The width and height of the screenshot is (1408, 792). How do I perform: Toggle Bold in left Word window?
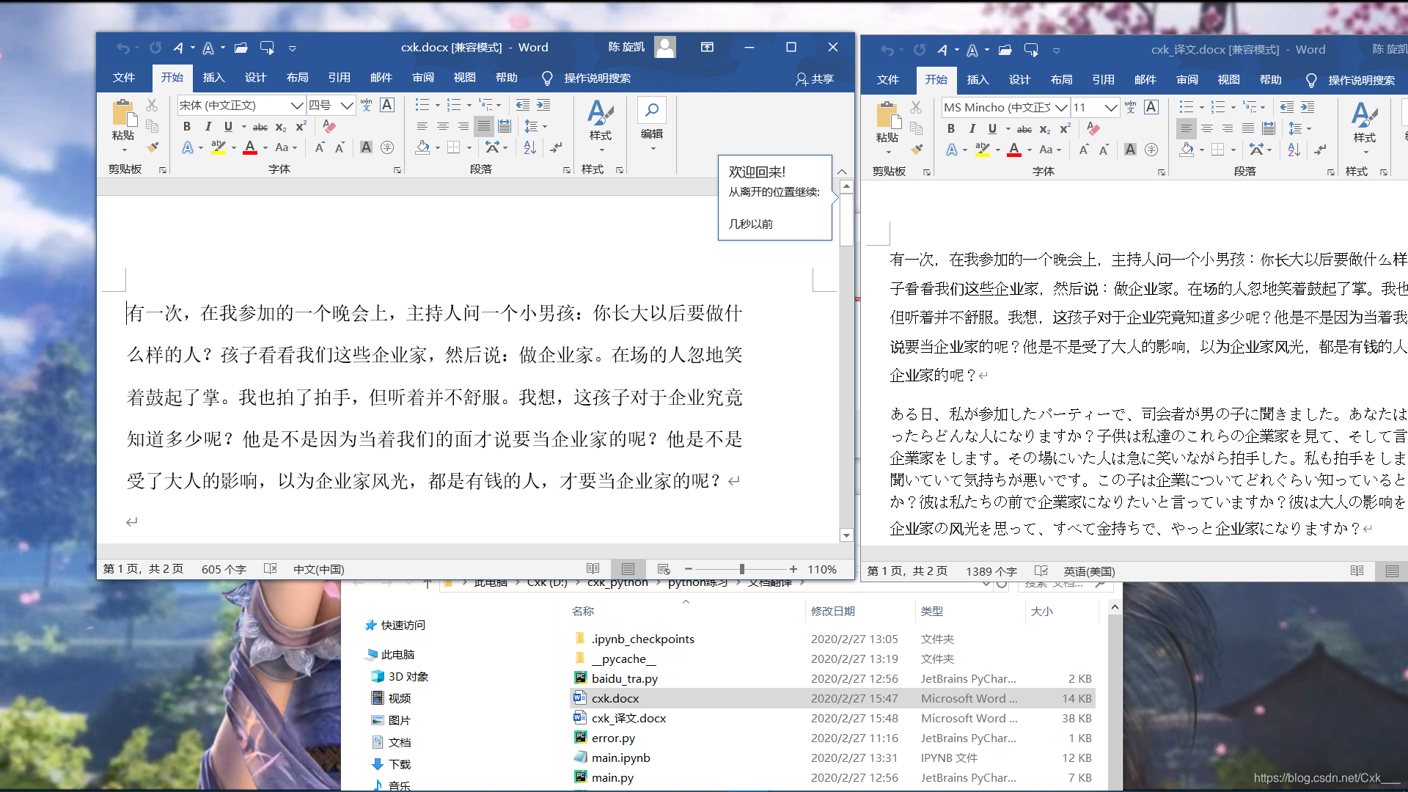coord(187,126)
